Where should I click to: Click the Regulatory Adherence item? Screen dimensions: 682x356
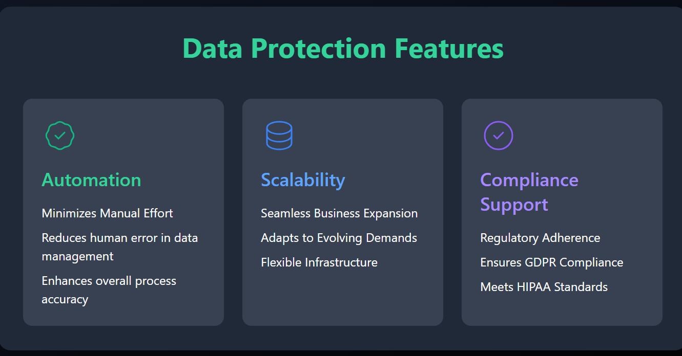tap(540, 238)
